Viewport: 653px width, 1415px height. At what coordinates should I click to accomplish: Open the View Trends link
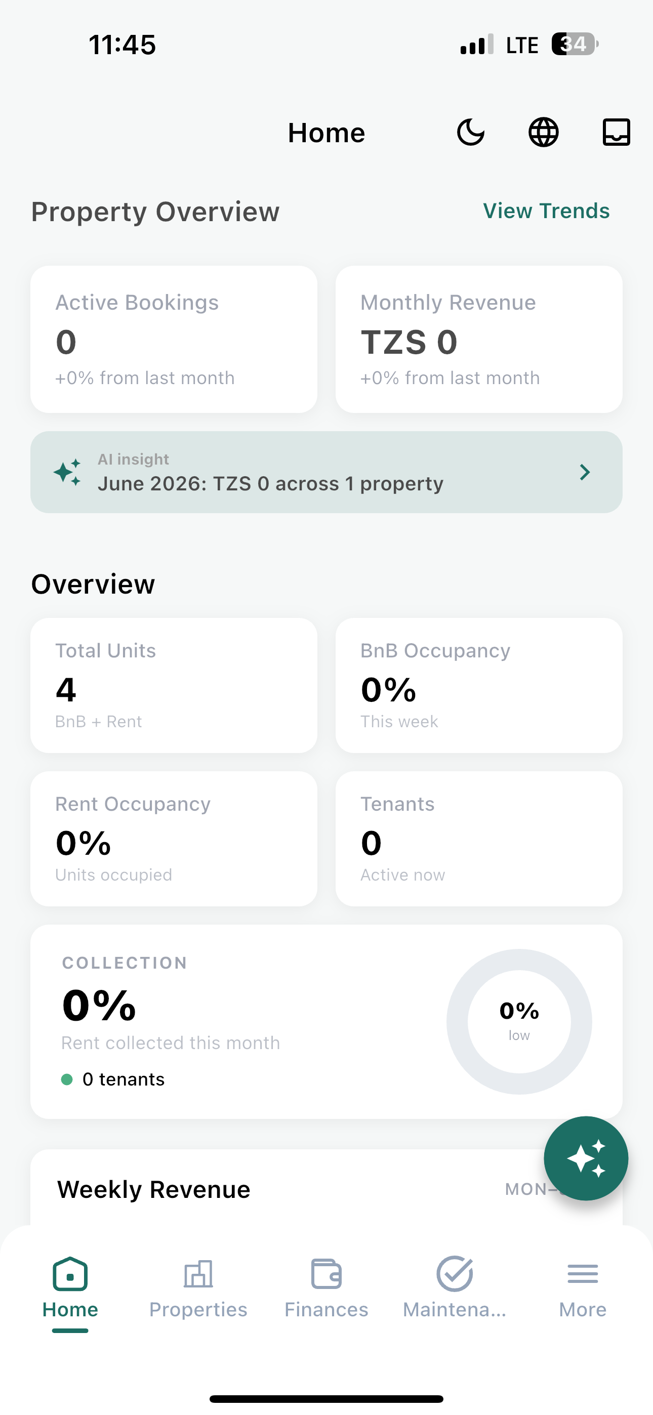pyautogui.click(x=546, y=211)
